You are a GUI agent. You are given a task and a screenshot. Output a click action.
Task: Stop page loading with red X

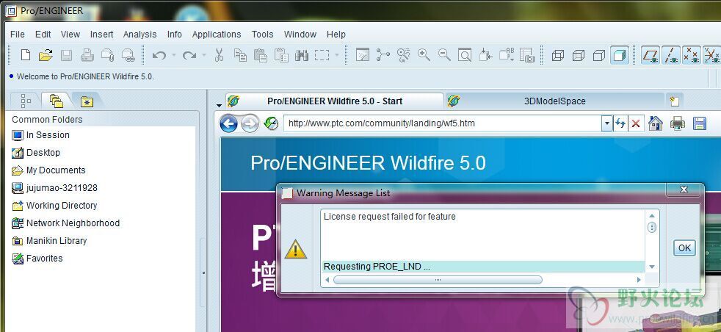pos(636,123)
